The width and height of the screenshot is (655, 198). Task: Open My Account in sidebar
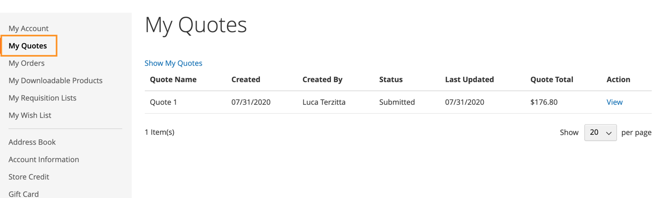coord(28,28)
